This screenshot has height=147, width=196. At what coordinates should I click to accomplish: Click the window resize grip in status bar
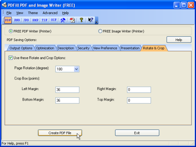point(193,143)
